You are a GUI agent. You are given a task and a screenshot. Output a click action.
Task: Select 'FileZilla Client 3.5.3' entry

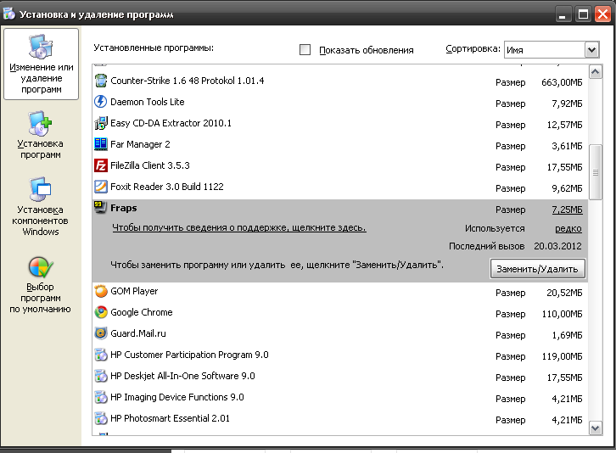(x=150, y=165)
